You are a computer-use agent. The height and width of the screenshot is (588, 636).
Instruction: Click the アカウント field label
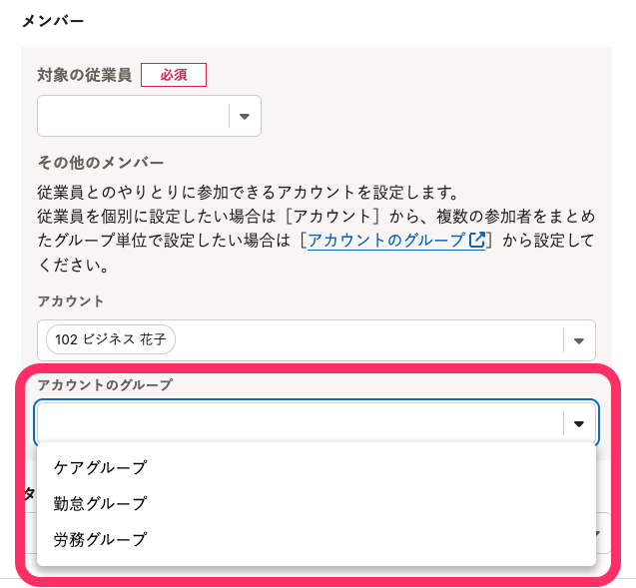coord(71,300)
